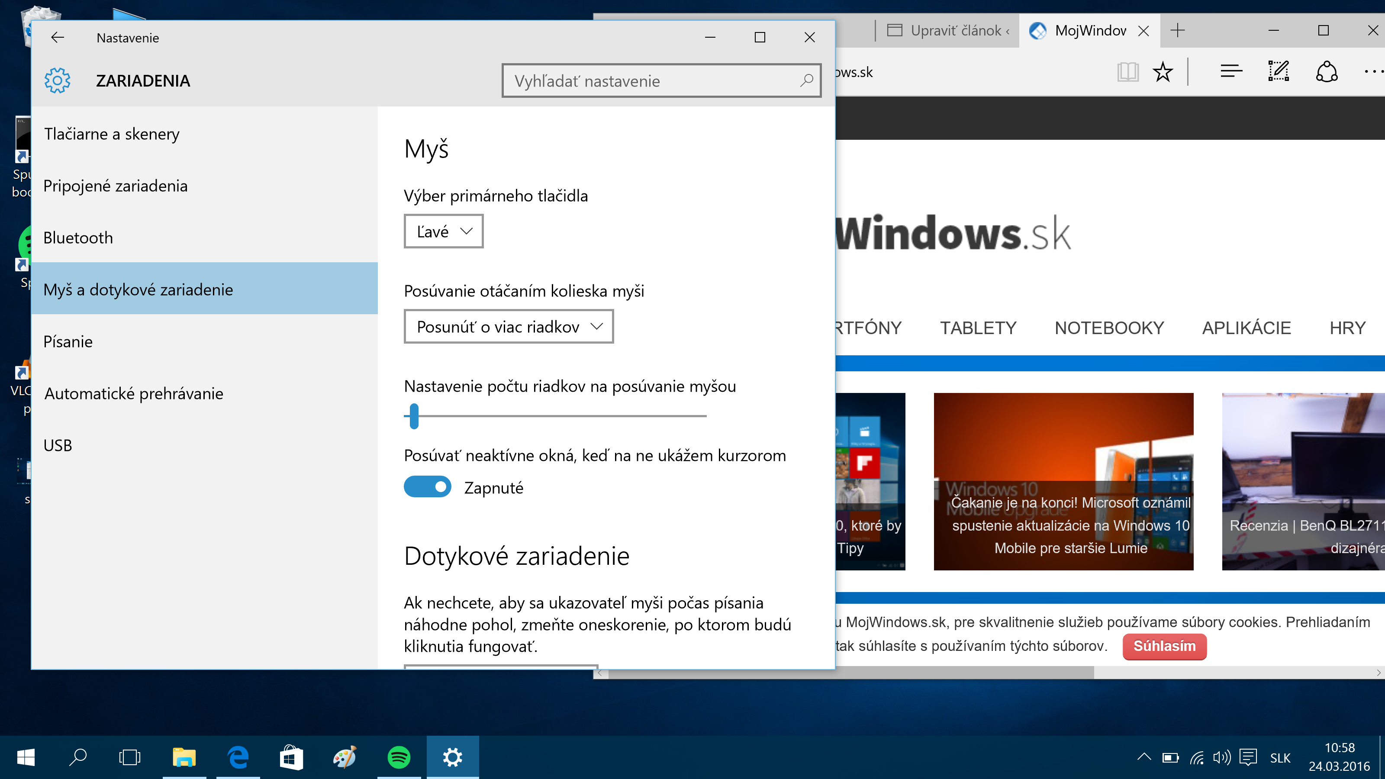Screen dimensions: 1385x779
Task: Open Automatické prehrávanie settings
Action: (204, 393)
